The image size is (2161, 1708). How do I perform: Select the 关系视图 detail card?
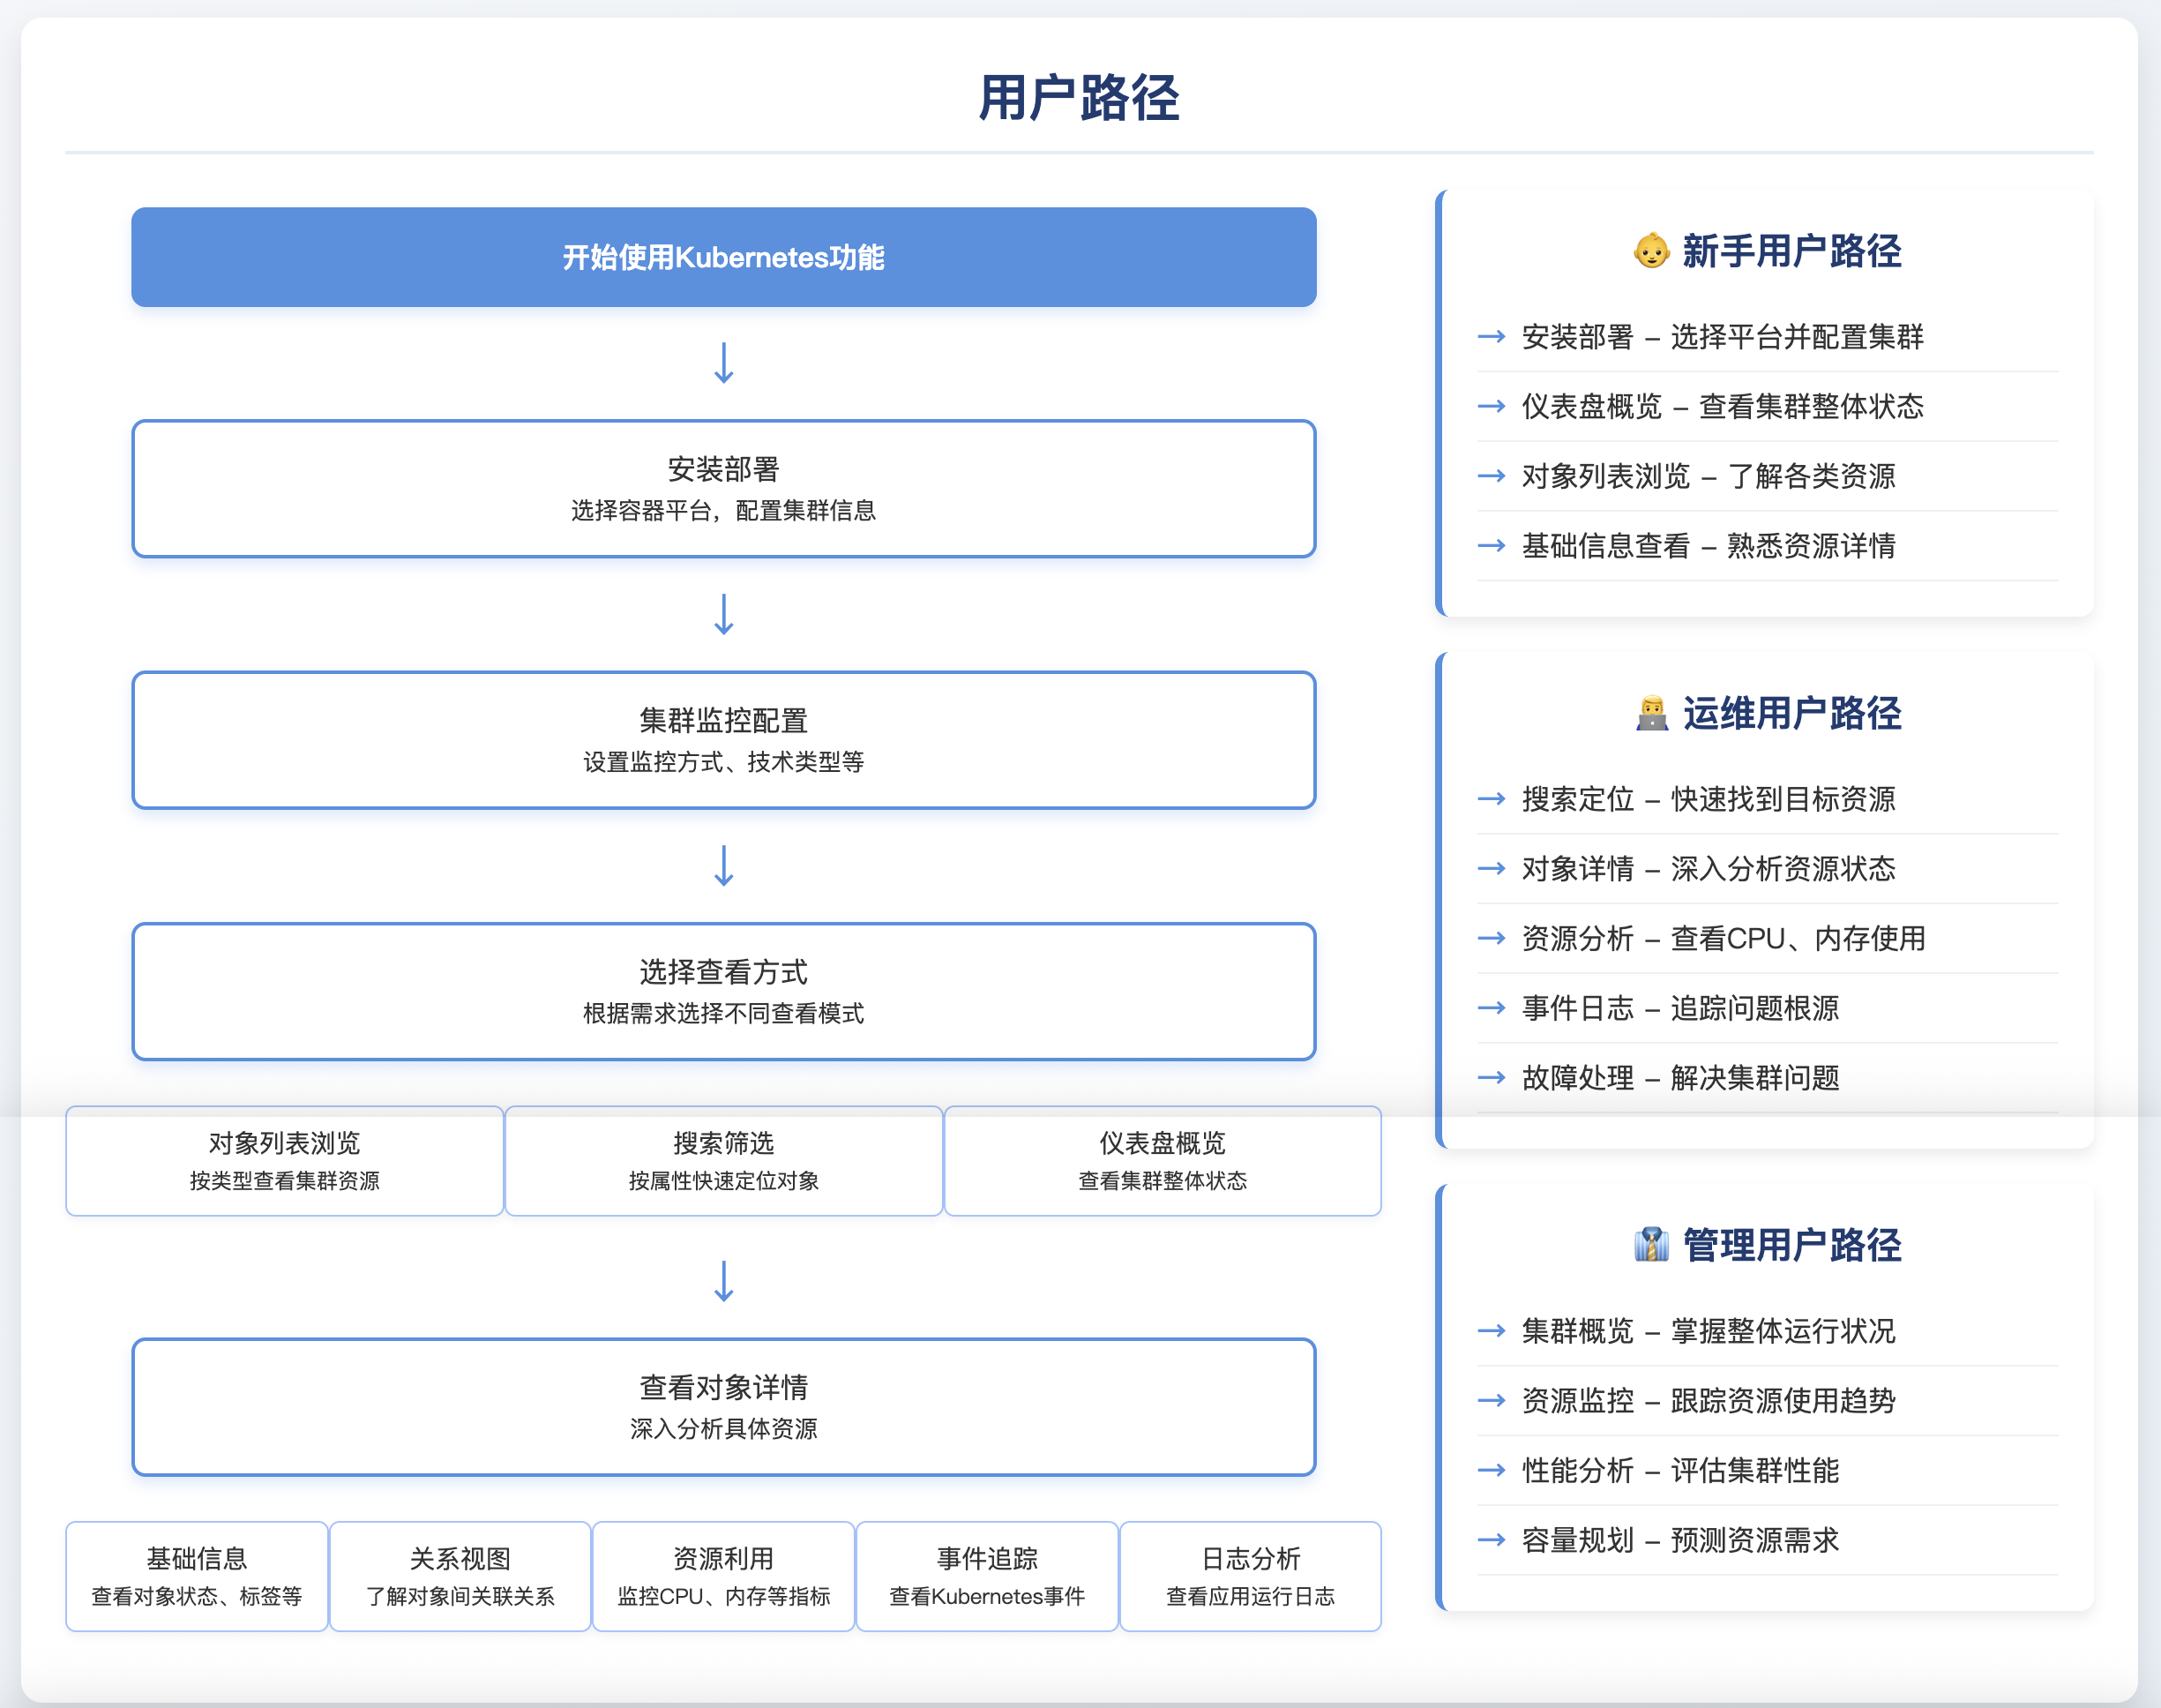tap(460, 1576)
